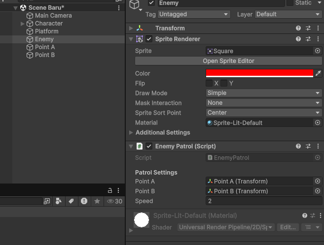Open the Draw Mode dropdown
This screenshot has height=245, width=324.
[x=264, y=93]
